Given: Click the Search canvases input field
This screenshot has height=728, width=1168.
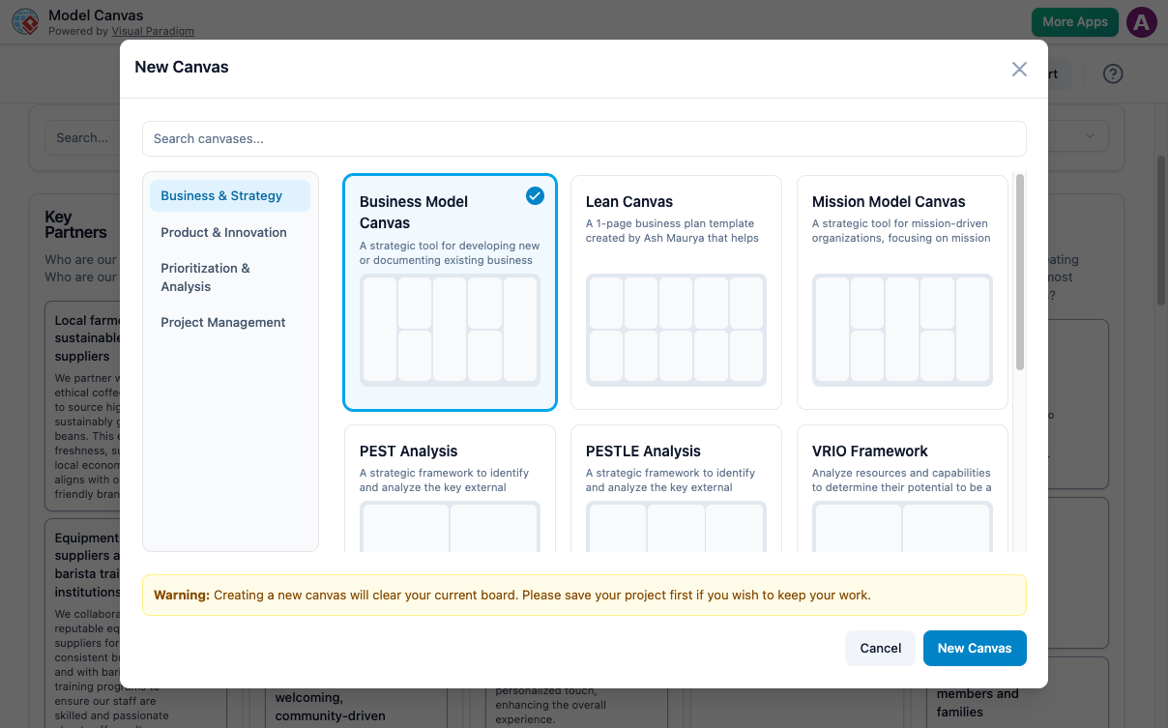Looking at the screenshot, I should [584, 138].
